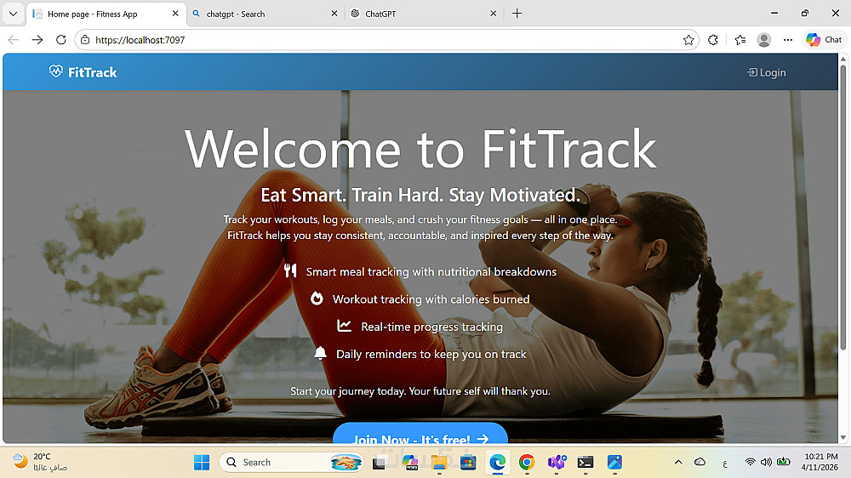Click the address bar showing localhost:7097
Screen dimensions: 851x478
tap(380, 40)
